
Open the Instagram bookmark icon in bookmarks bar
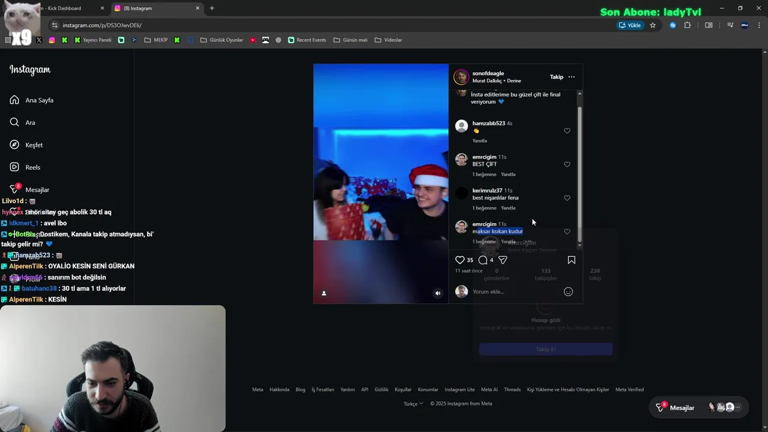coord(52,40)
